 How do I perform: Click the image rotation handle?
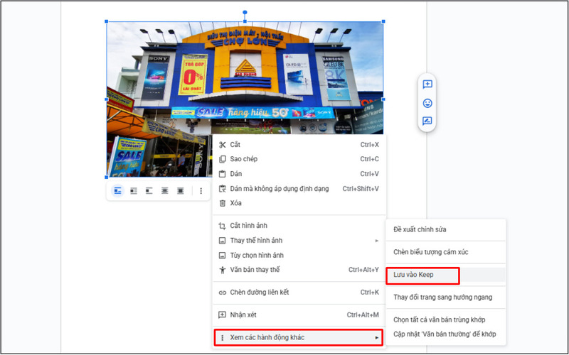[245, 12]
